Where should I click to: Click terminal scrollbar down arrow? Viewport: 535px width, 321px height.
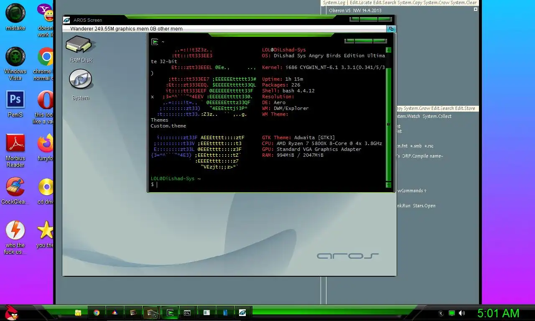coord(388,184)
